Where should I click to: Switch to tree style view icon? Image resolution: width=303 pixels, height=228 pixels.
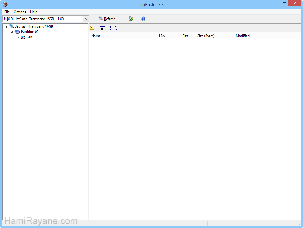(118, 28)
